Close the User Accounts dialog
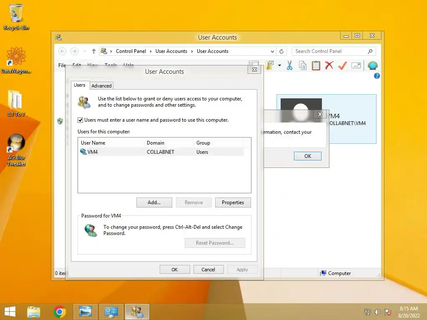Image resolution: width=427 pixels, height=320 pixels. point(254,70)
